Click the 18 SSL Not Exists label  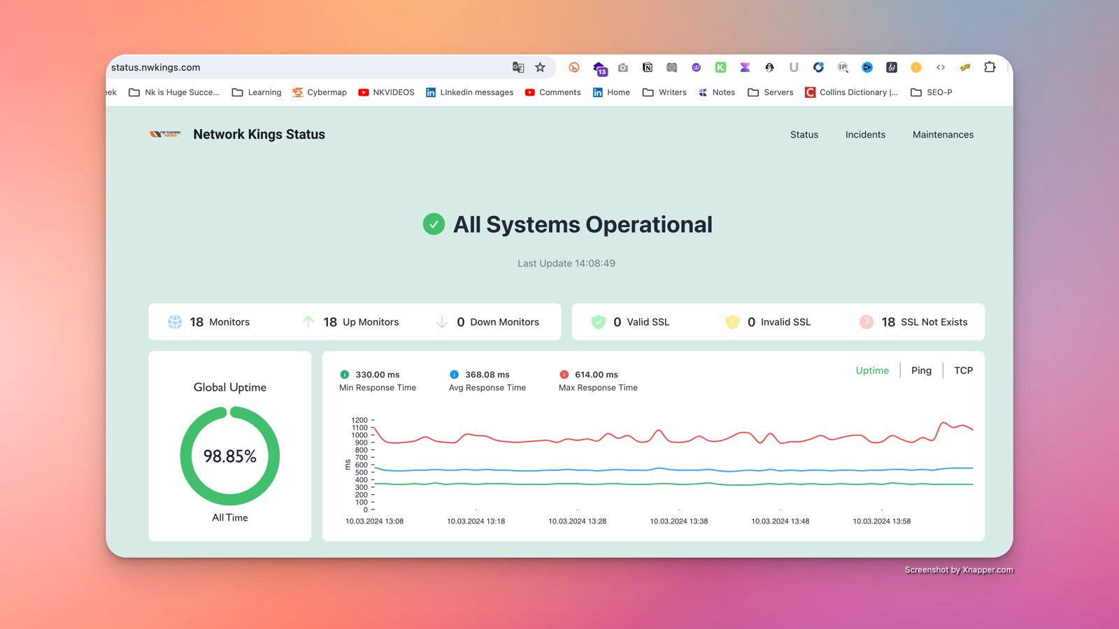[925, 322]
